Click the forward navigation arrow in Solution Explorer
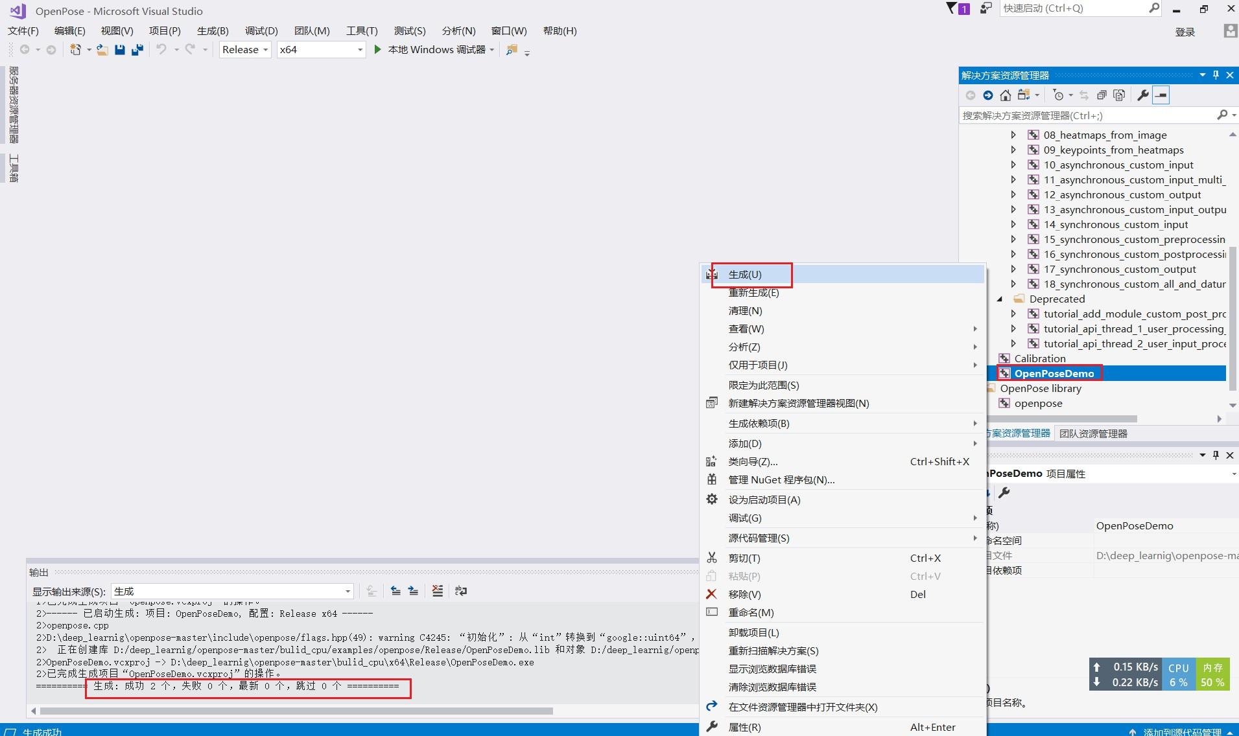The width and height of the screenshot is (1239, 736). tap(987, 95)
